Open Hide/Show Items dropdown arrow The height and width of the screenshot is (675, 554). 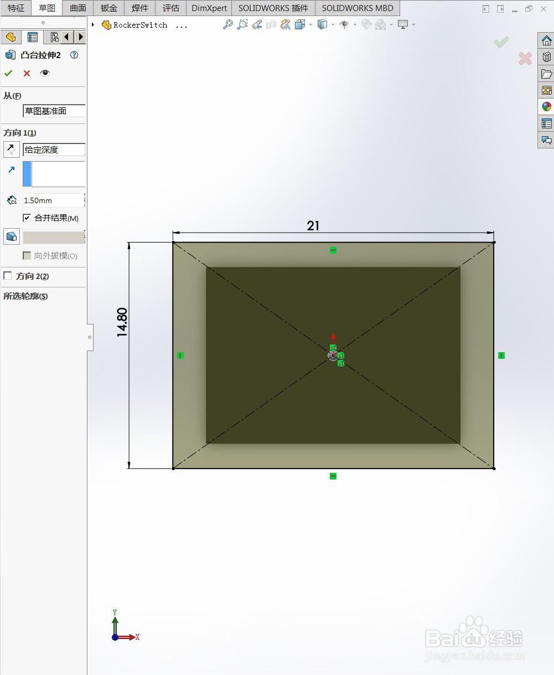coord(355,24)
